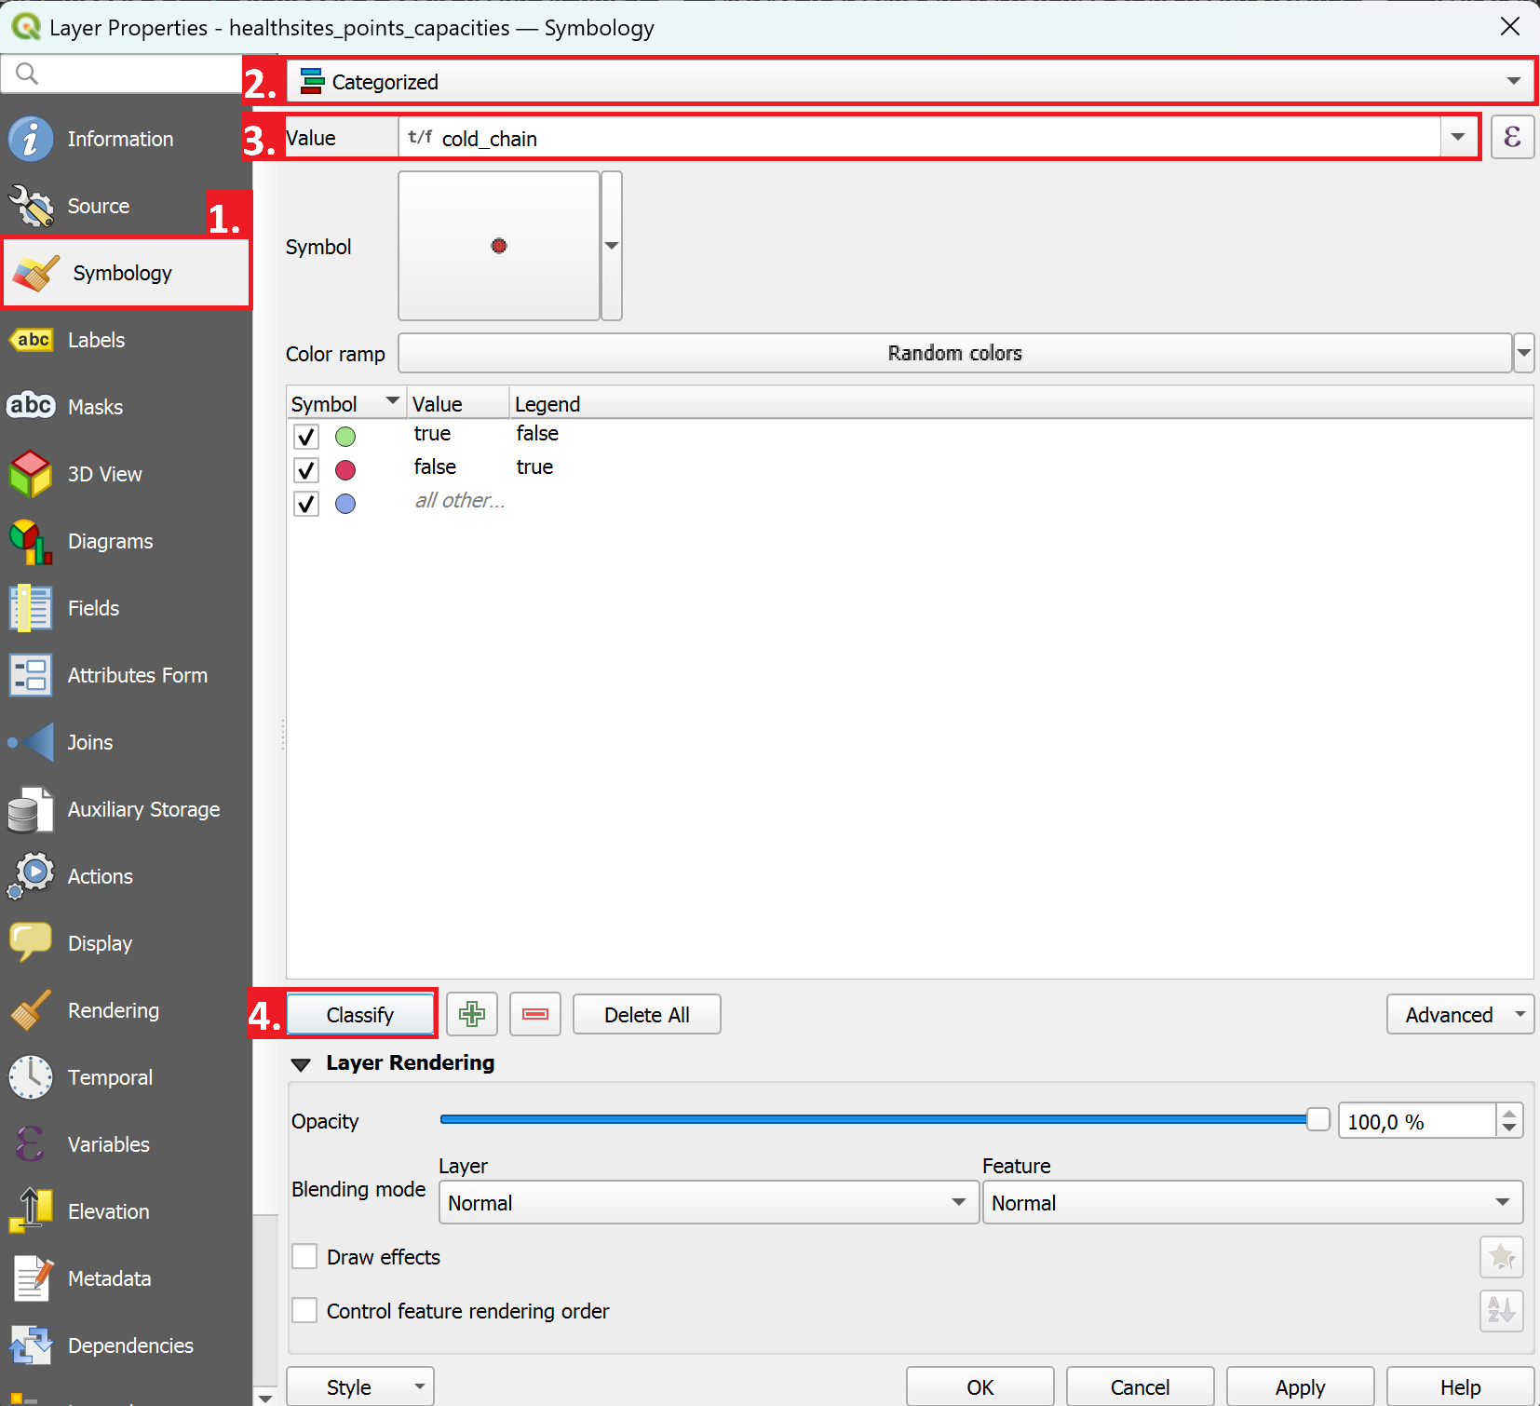Uncheck the green 'true' category checkbox
Image resolution: width=1540 pixels, height=1406 pixels.
(306, 436)
